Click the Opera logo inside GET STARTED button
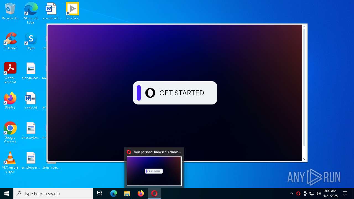The height and width of the screenshot is (199, 354). point(150,93)
